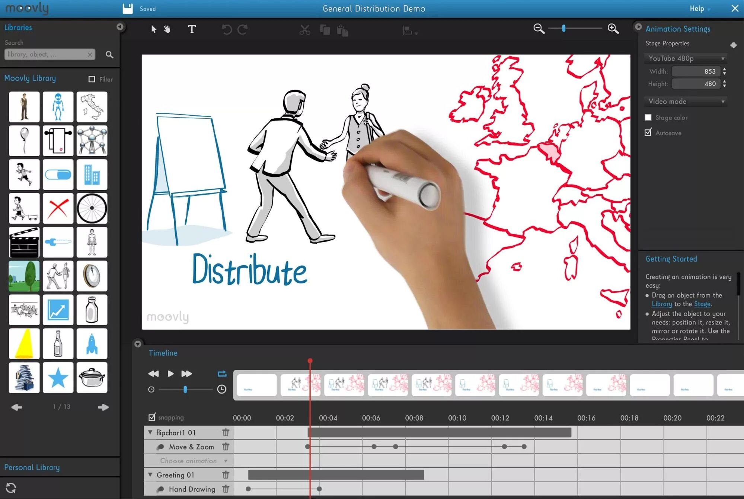This screenshot has height=499, width=744.
Task: Expand the flipchart1 01 layer
Action: tap(151, 432)
